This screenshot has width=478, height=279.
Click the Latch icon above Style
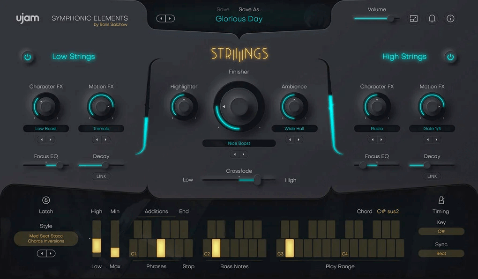click(x=45, y=199)
